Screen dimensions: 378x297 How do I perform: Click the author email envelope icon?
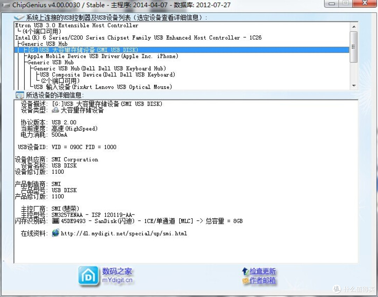[245, 281]
